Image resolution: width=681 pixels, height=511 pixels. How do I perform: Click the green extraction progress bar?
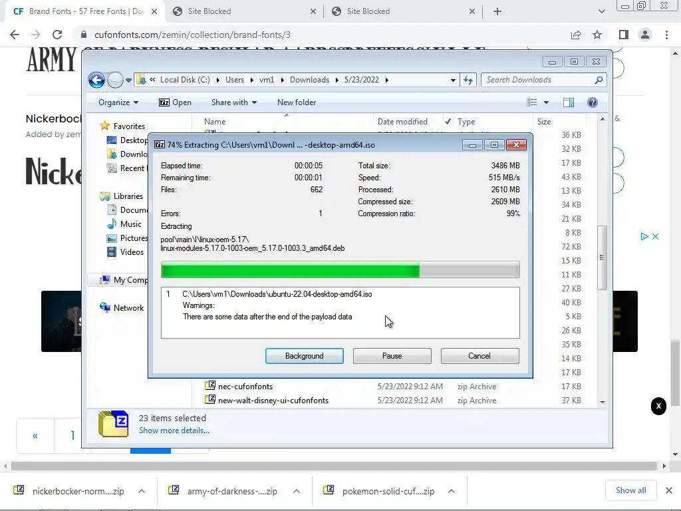340,269
